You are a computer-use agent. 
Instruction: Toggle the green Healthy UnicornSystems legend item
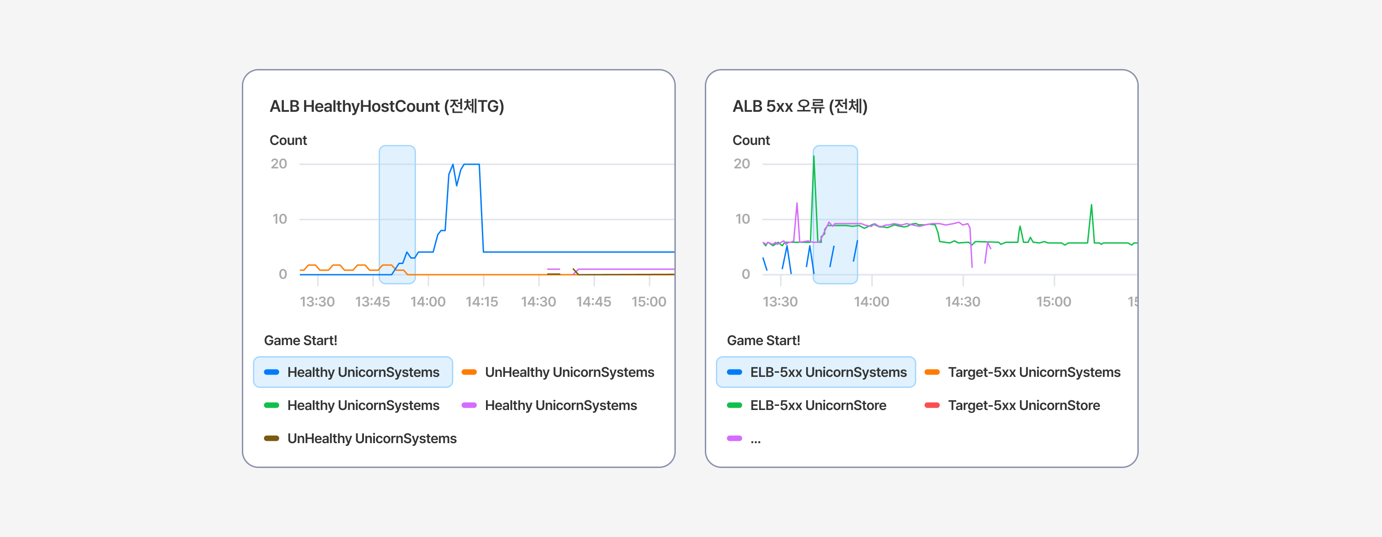tap(352, 405)
